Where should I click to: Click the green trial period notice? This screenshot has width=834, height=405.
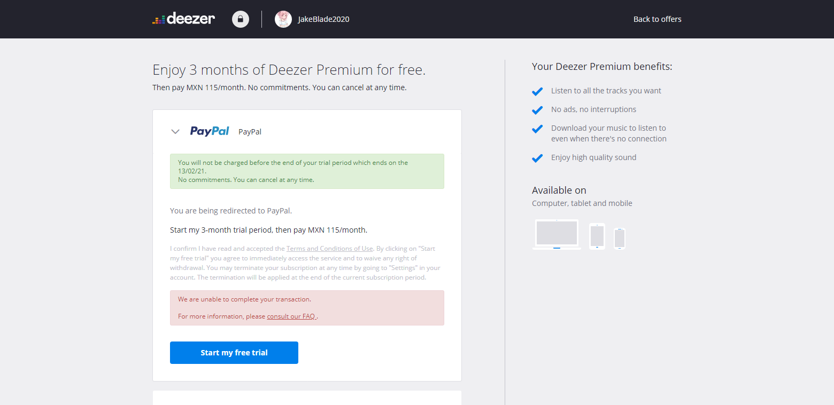[x=307, y=171]
